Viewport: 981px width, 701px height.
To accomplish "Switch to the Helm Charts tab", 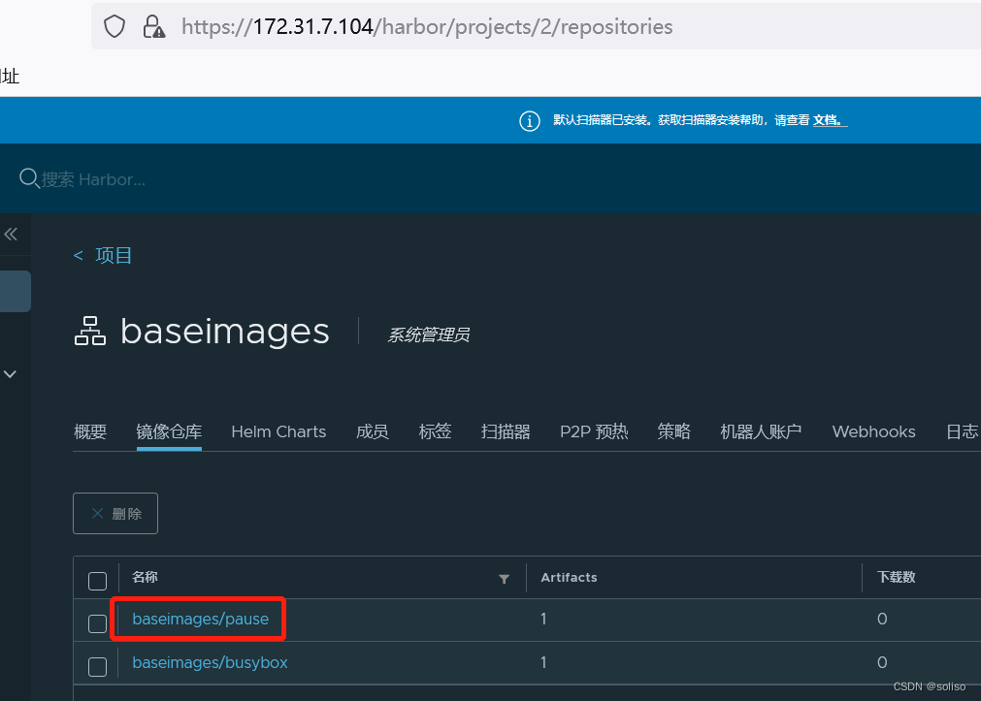I will pos(278,431).
